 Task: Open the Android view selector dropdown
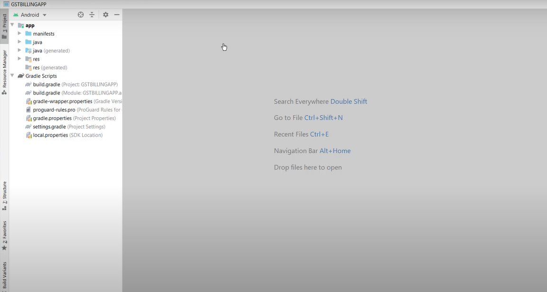[30, 15]
